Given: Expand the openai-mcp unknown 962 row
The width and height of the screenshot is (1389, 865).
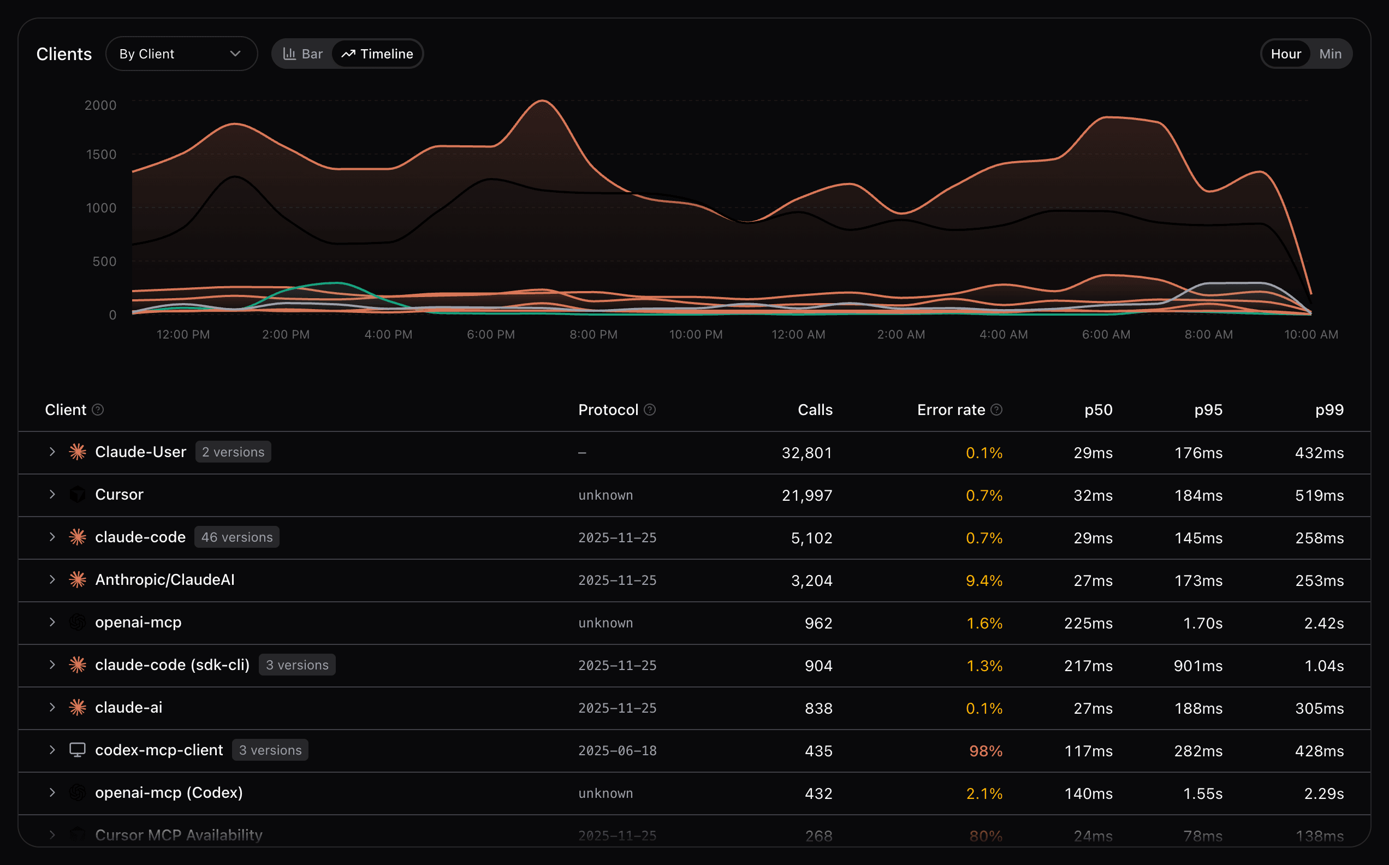Looking at the screenshot, I should click(x=52, y=623).
